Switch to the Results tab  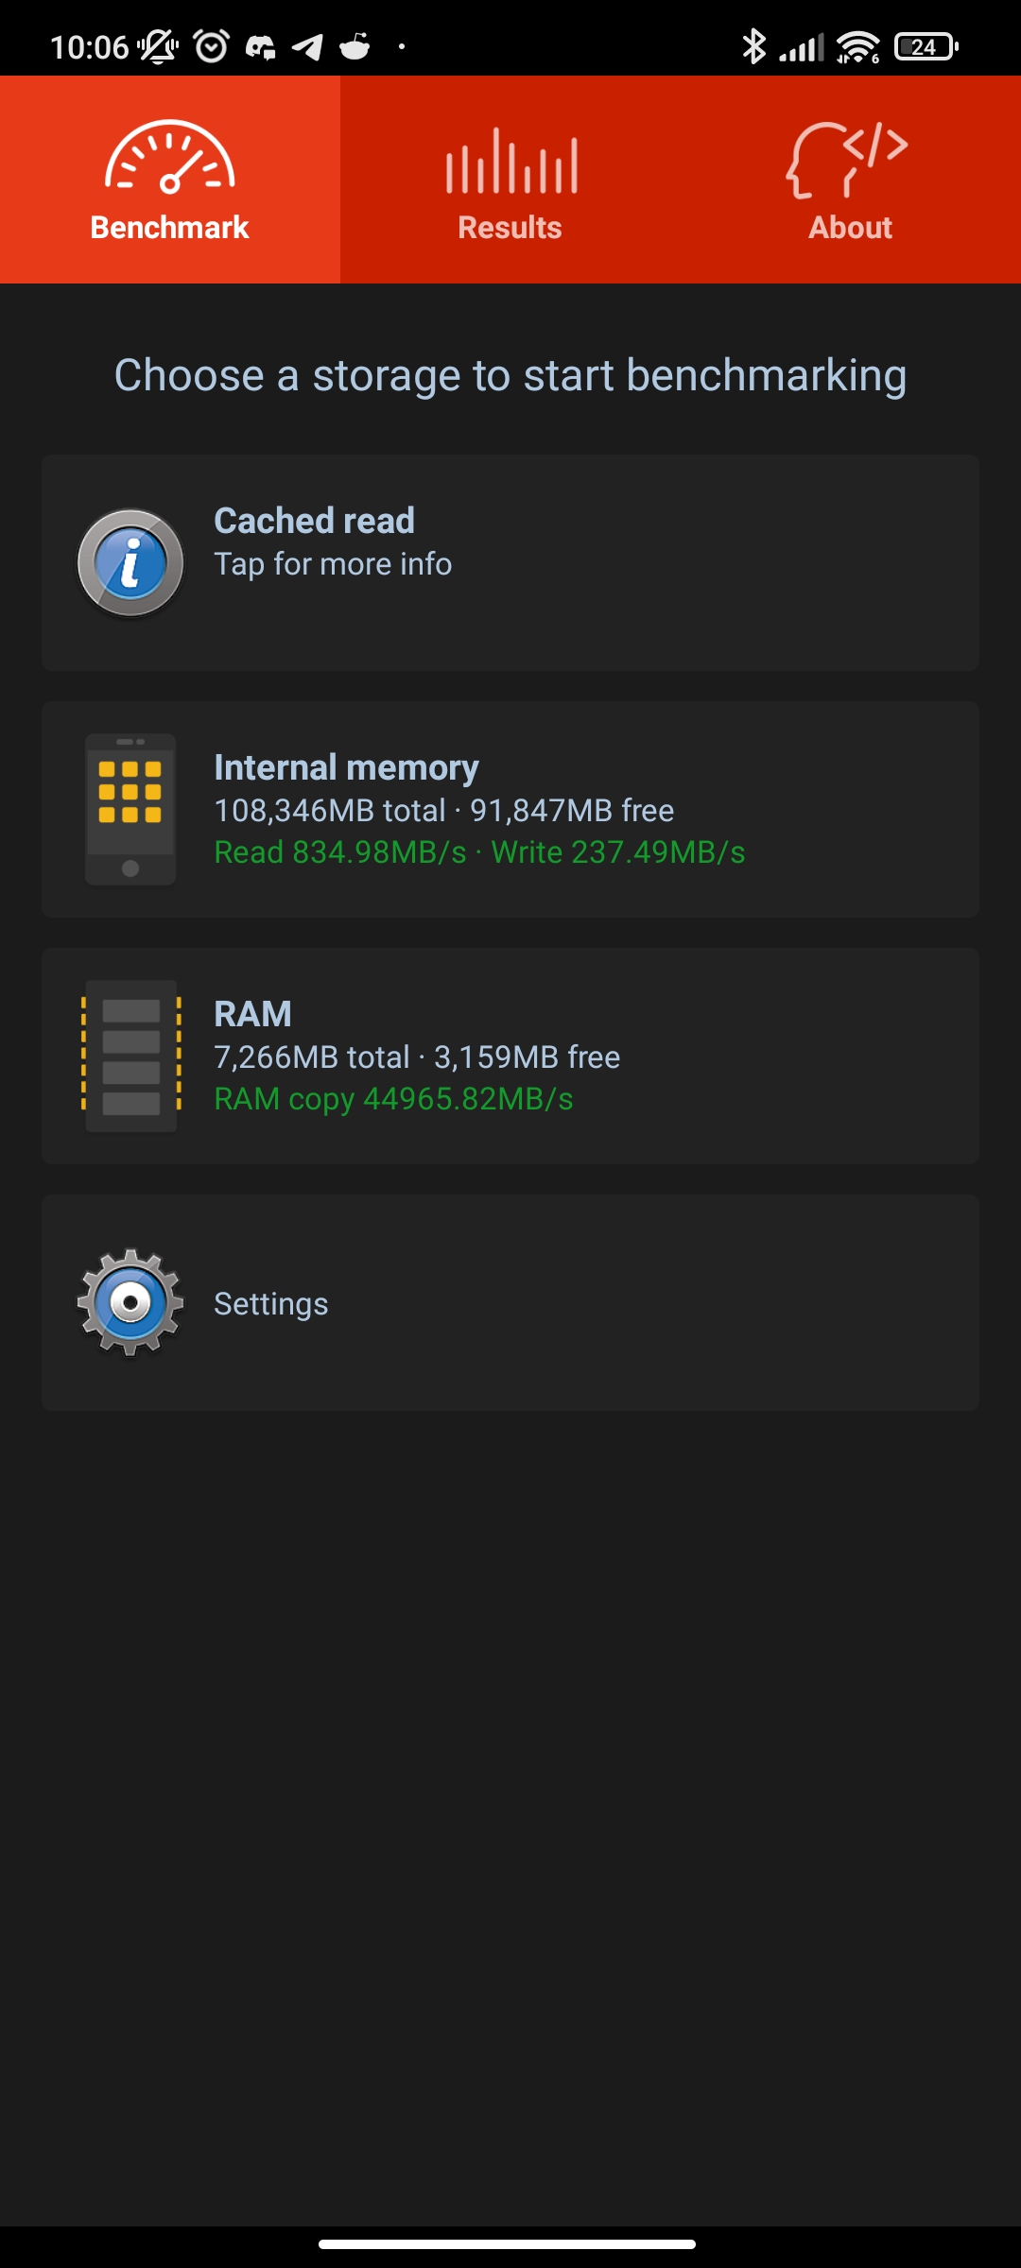pyautogui.click(x=510, y=180)
